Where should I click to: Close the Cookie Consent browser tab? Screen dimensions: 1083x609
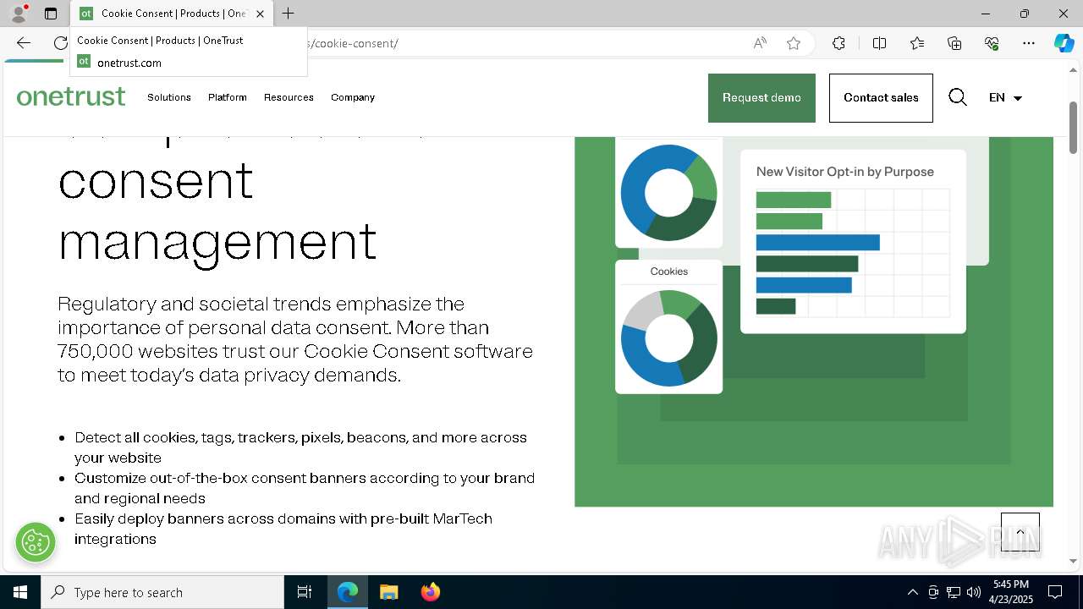(260, 14)
